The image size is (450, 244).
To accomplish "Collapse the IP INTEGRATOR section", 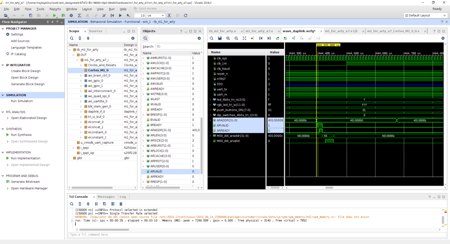I will click(3, 65).
